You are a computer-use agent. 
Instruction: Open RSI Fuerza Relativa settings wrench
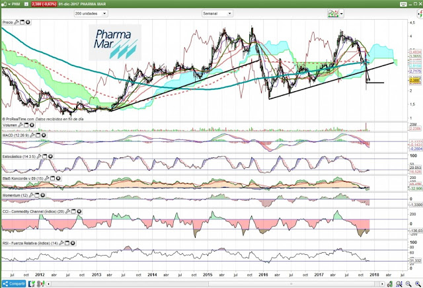(61, 243)
